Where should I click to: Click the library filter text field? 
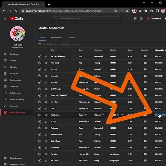click(x=62, y=44)
